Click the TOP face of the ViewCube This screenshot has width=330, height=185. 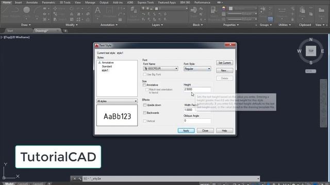tap(311, 51)
